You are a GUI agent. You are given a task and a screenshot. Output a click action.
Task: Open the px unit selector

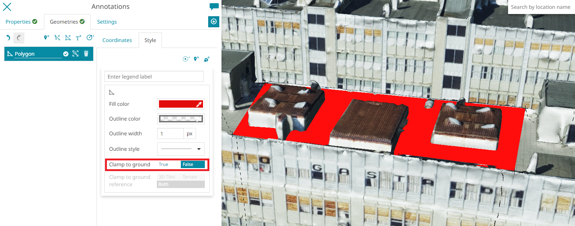pyautogui.click(x=190, y=133)
